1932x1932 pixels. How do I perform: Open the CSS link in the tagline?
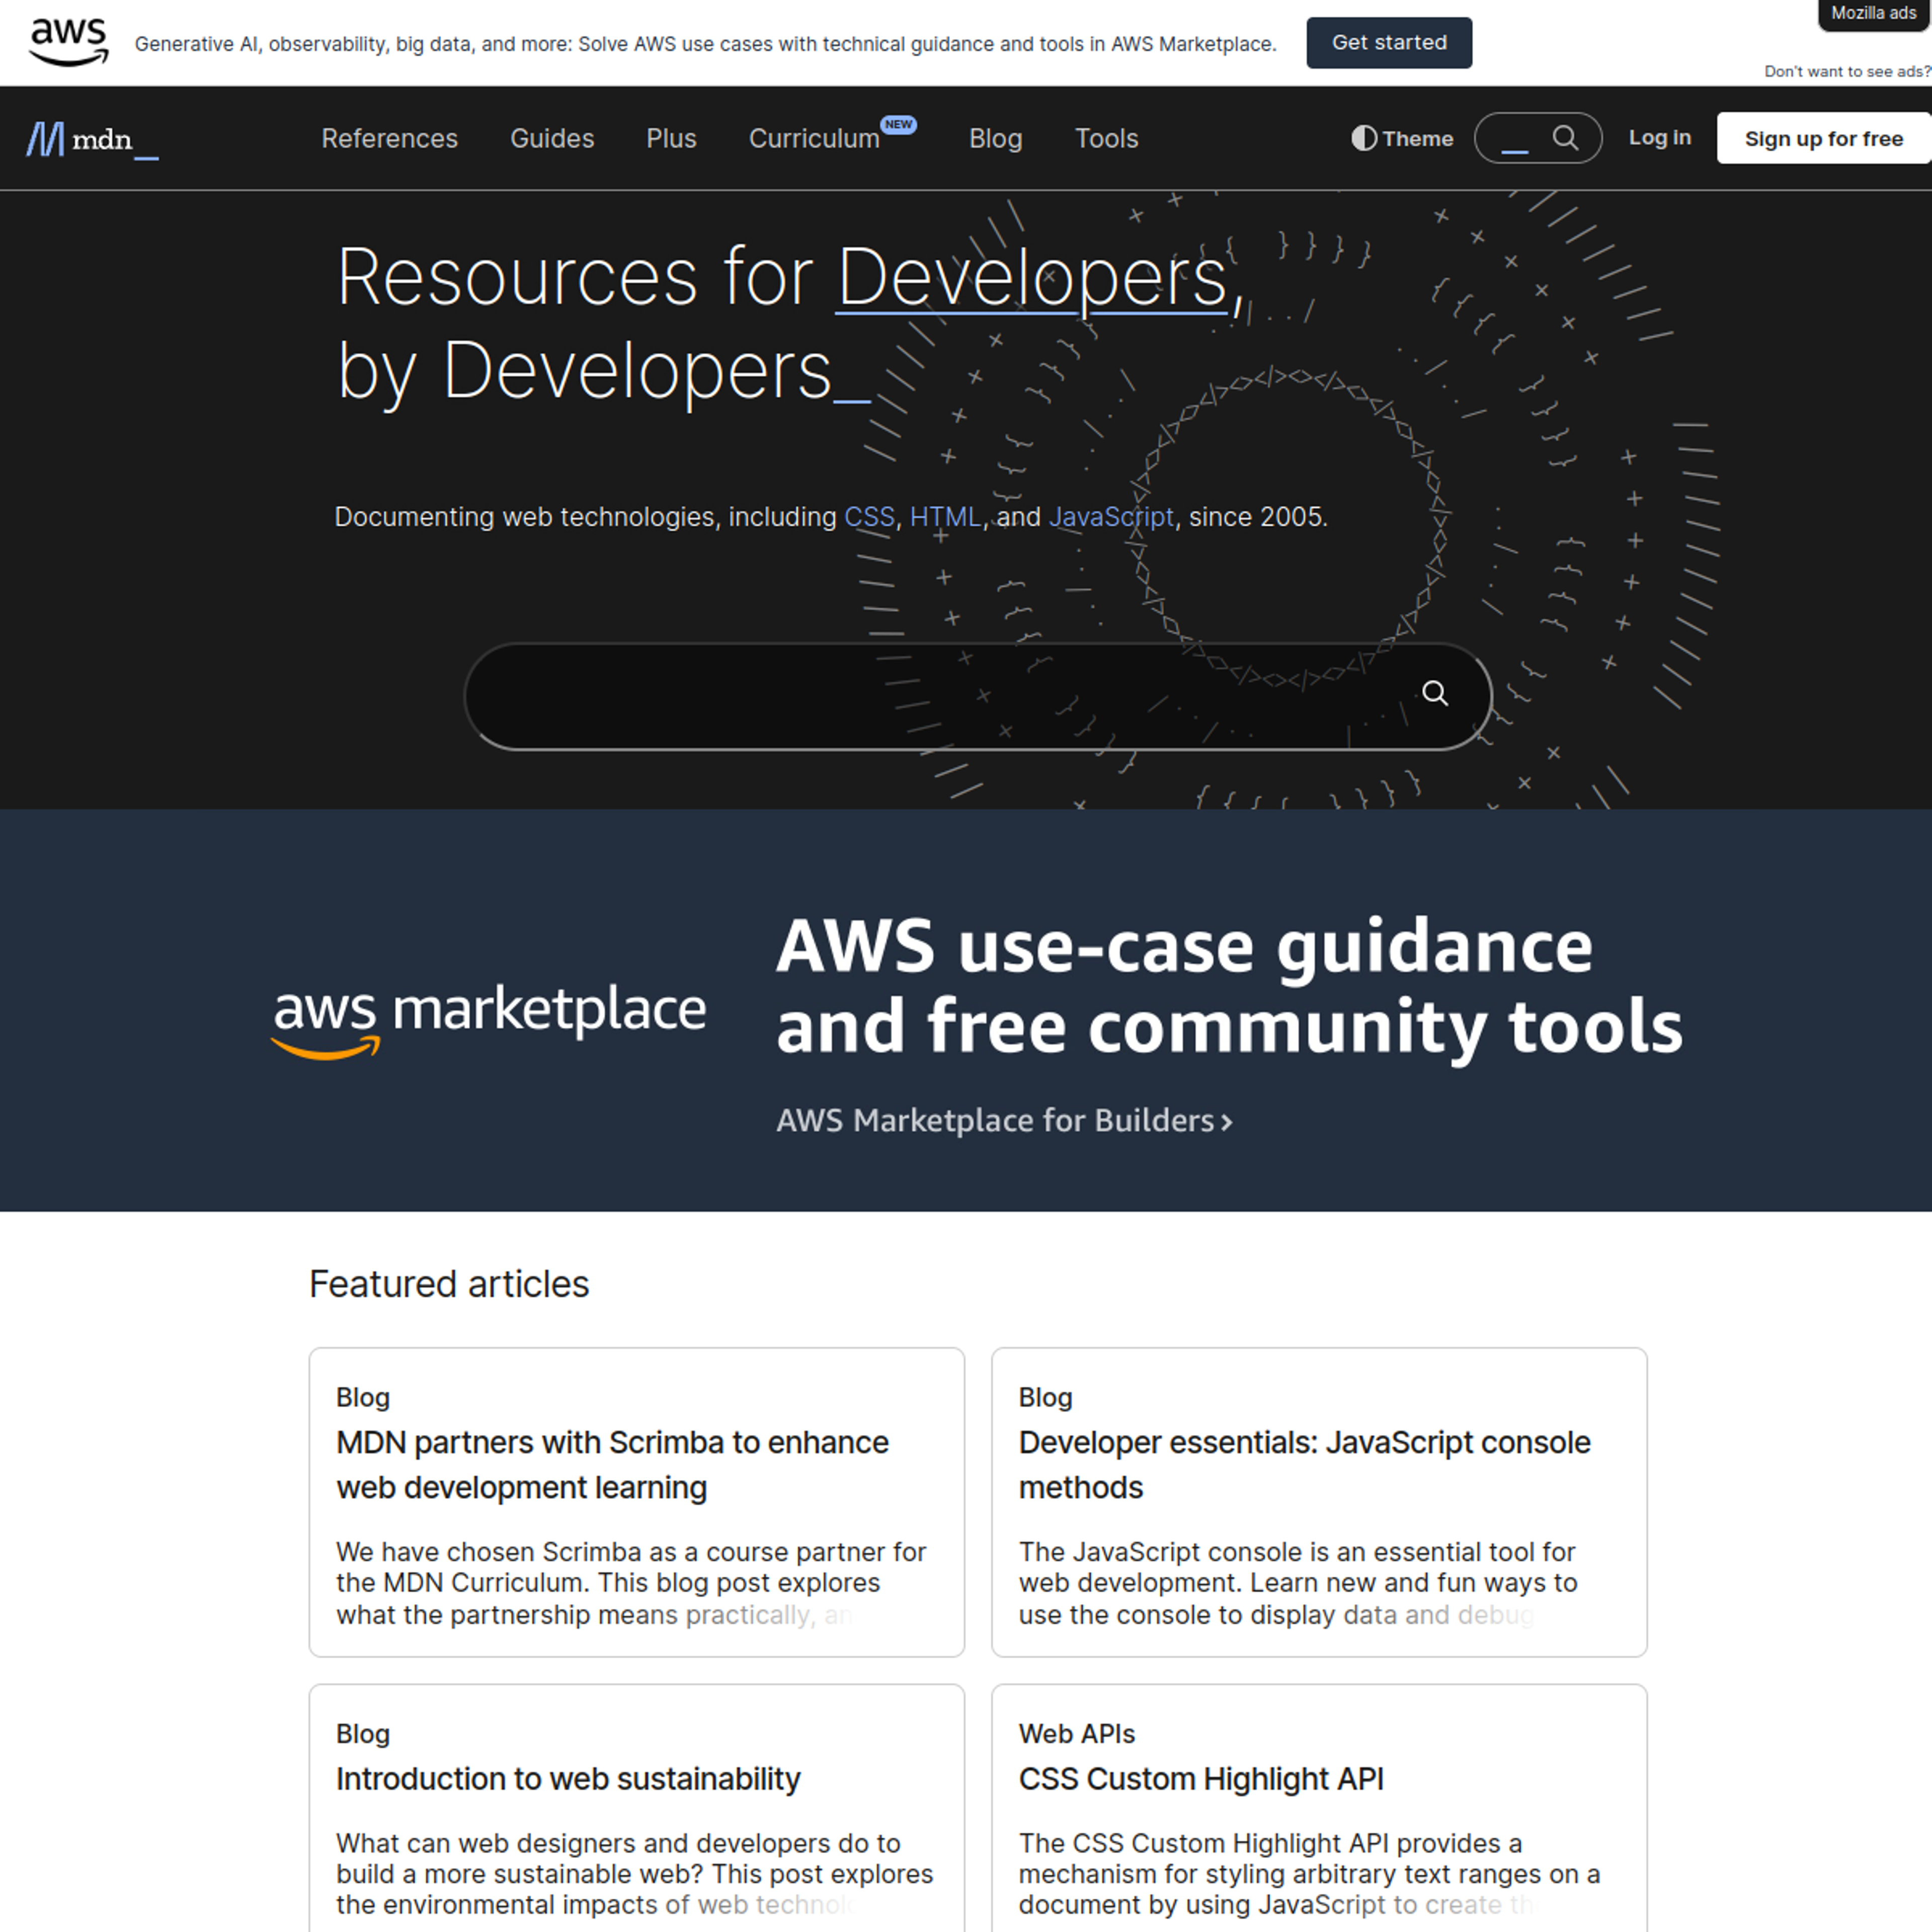[x=869, y=517]
